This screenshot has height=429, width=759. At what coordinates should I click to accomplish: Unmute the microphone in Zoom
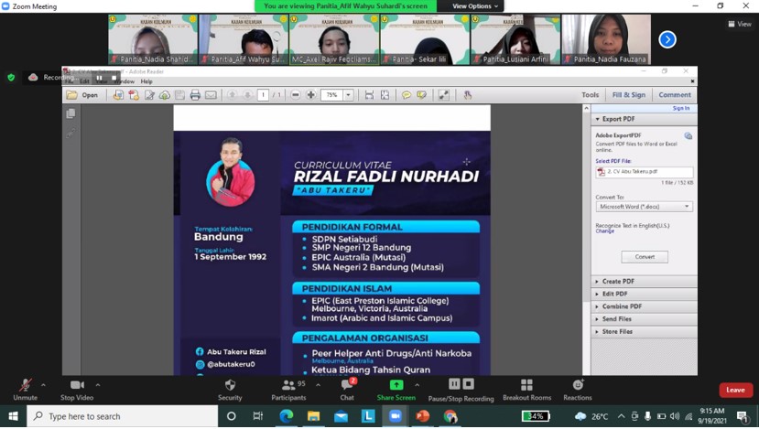point(25,390)
